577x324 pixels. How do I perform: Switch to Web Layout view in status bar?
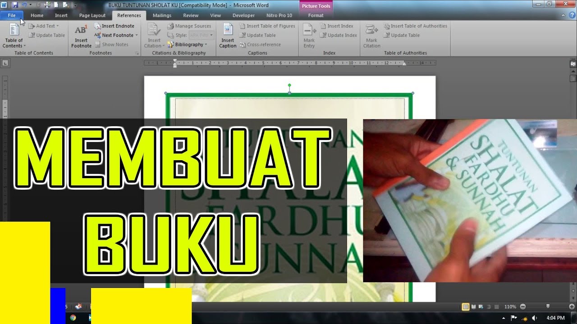pyautogui.click(x=481, y=306)
